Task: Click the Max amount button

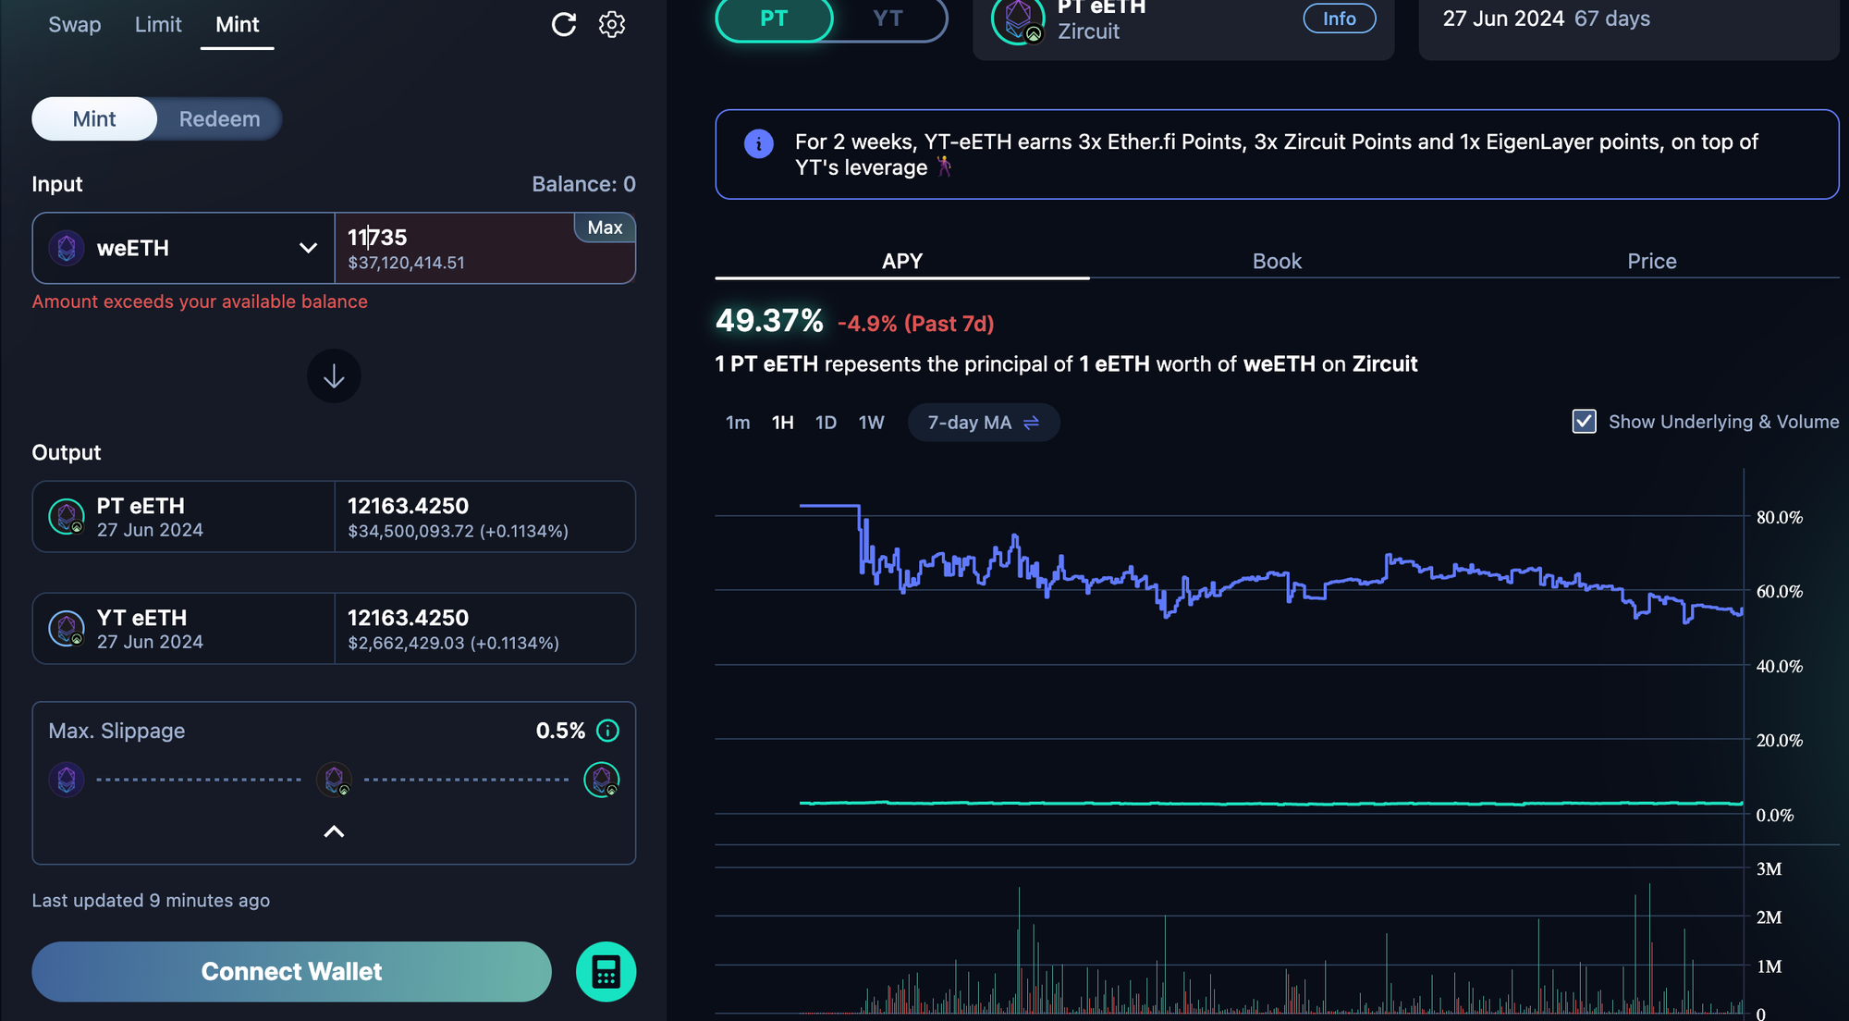Action: click(605, 228)
